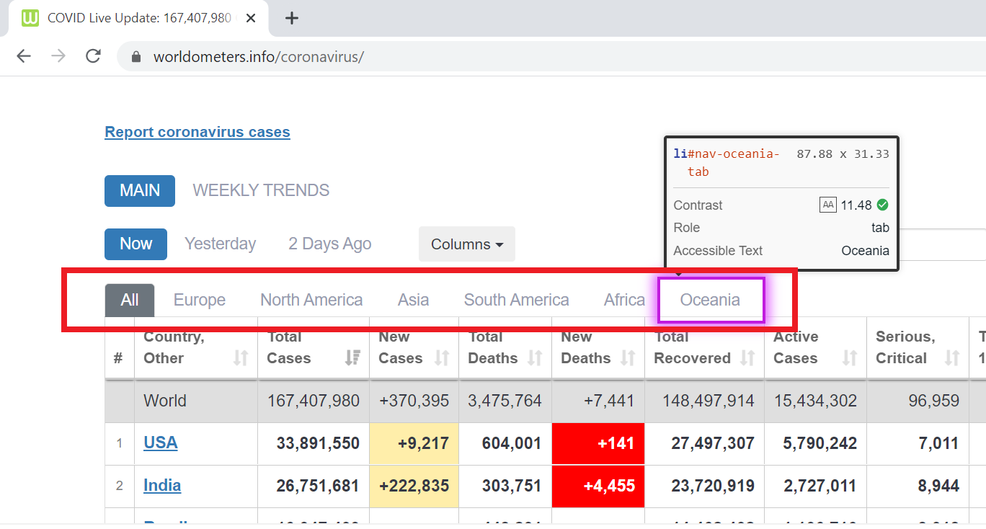Click USA new deaths +141 cell
986x529 pixels.
pyautogui.click(x=598, y=444)
